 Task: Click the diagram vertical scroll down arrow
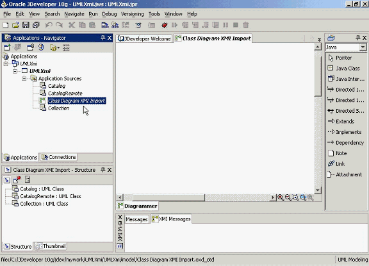tap(318, 190)
